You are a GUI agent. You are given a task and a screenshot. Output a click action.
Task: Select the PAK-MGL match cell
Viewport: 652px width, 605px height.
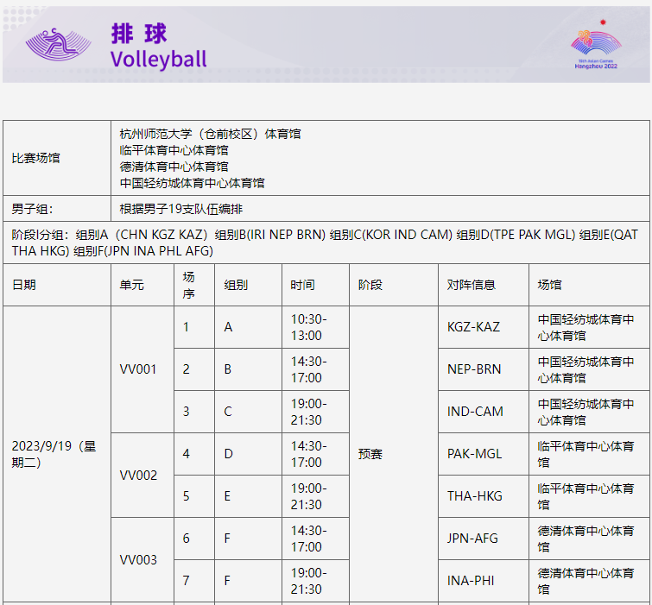pos(474,454)
